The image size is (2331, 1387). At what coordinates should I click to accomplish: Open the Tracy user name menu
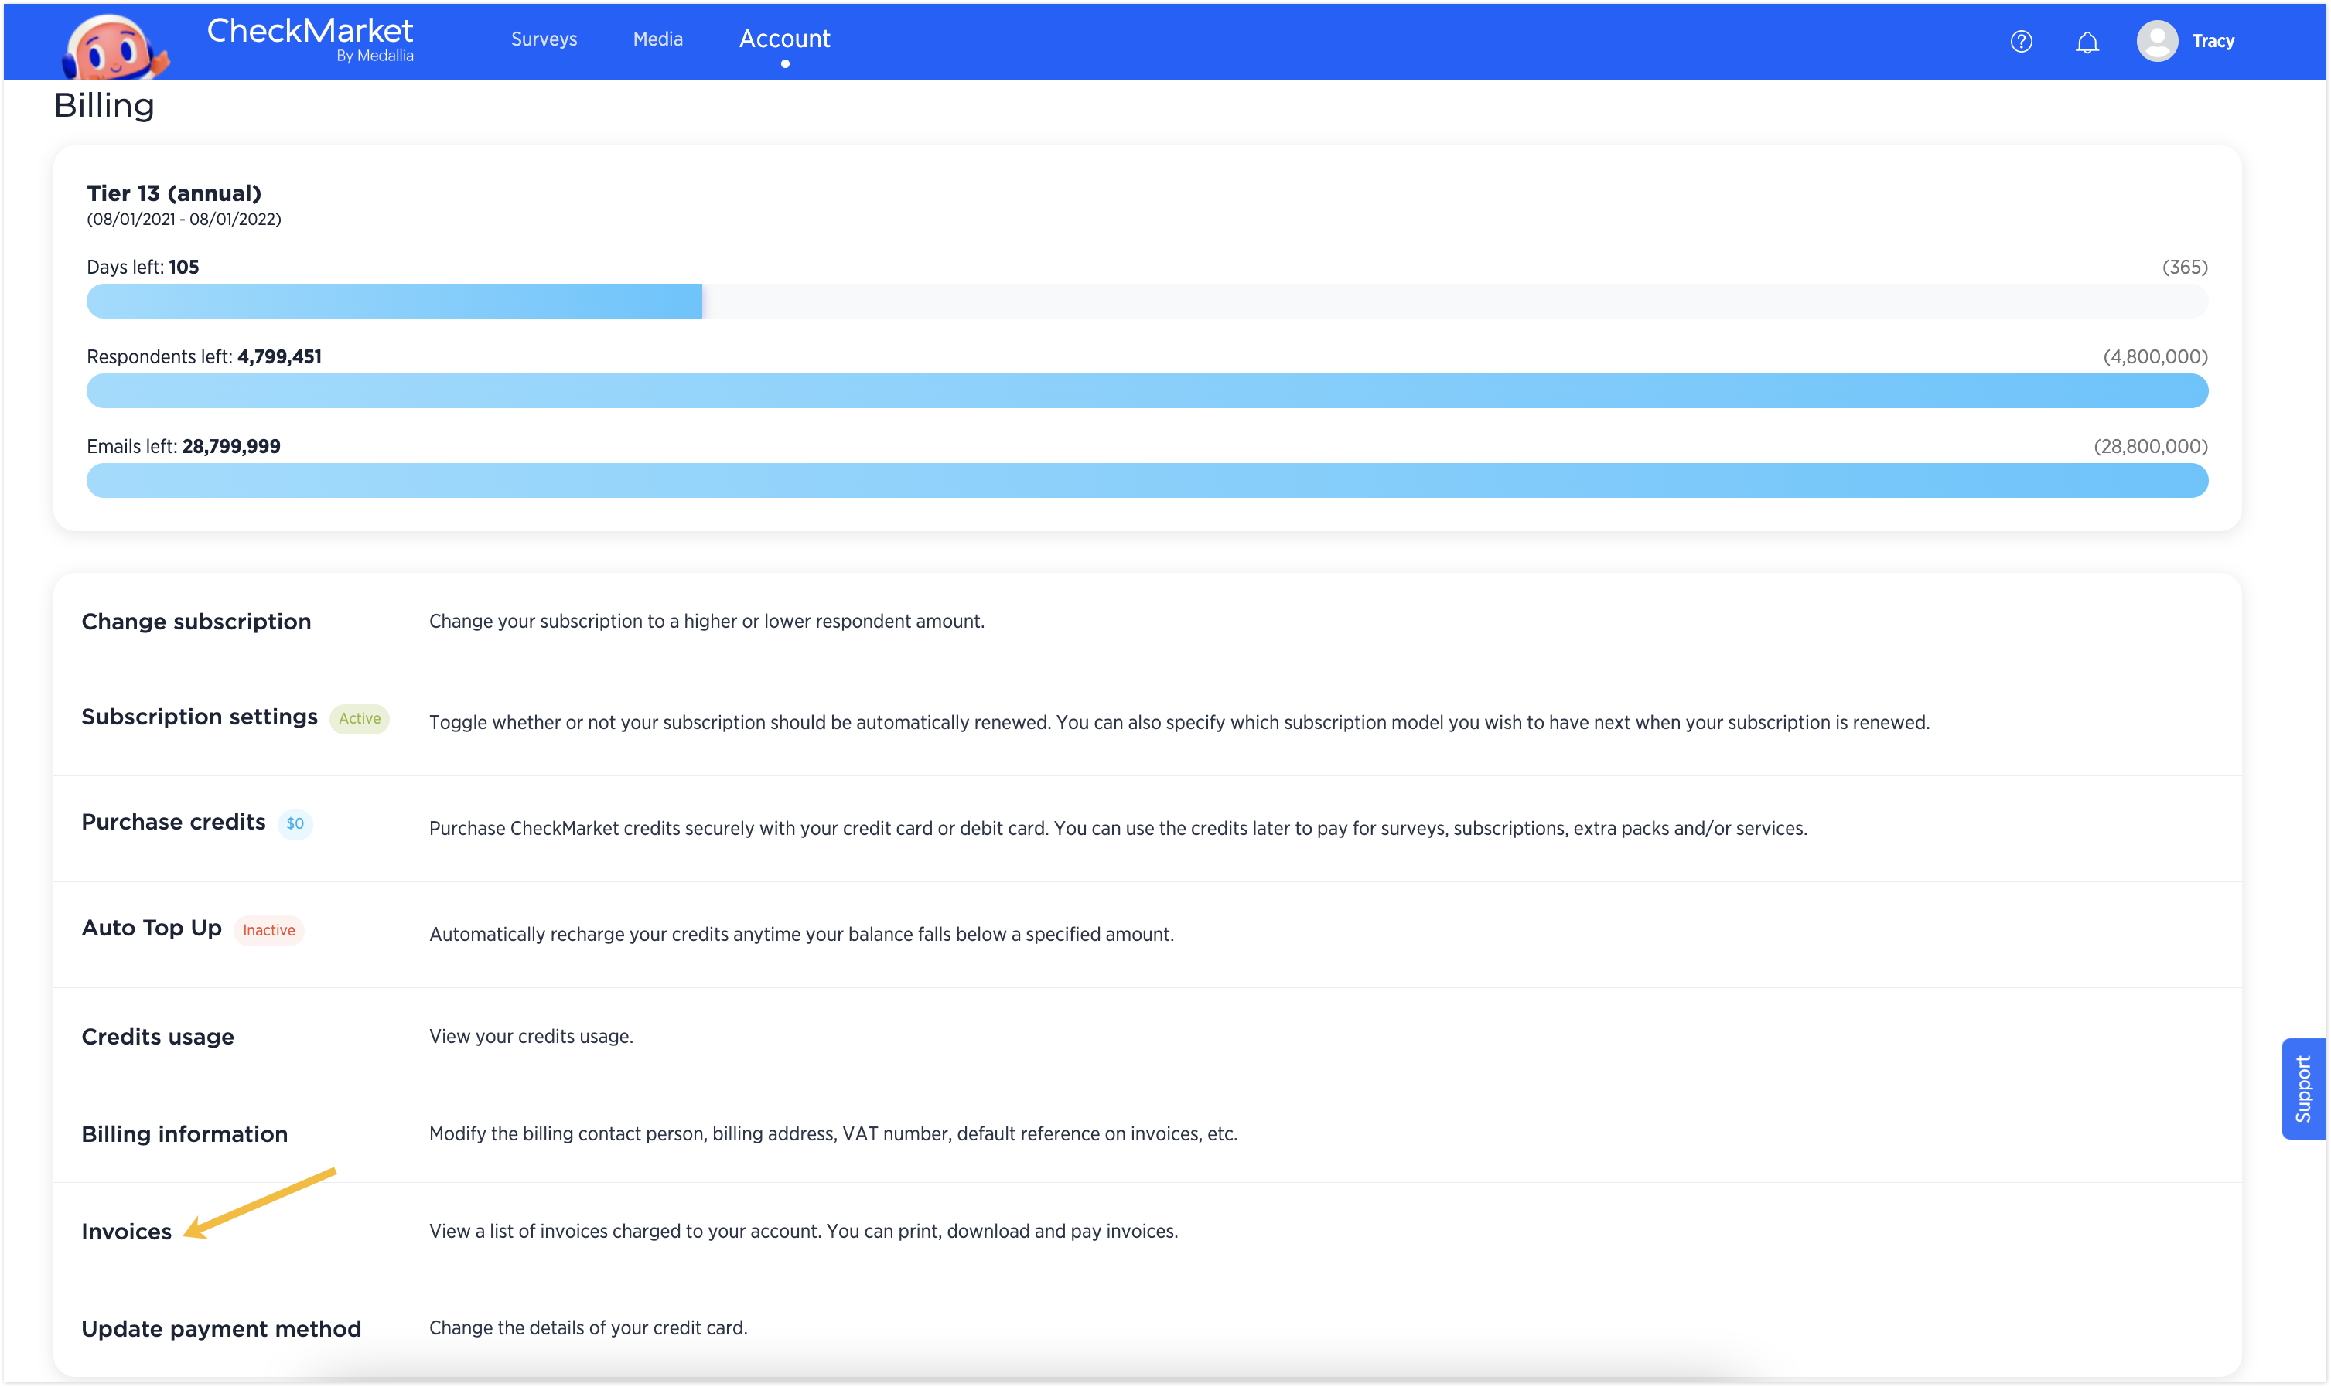click(x=2213, y=41)
